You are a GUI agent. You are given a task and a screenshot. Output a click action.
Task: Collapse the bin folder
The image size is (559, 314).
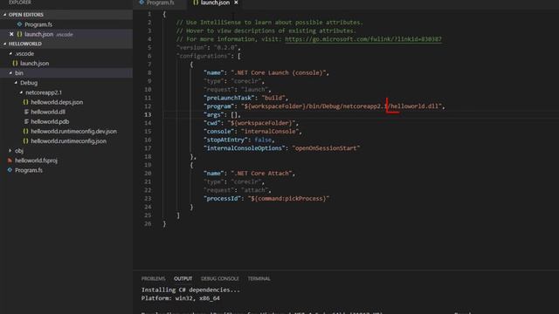pos(10,73)
